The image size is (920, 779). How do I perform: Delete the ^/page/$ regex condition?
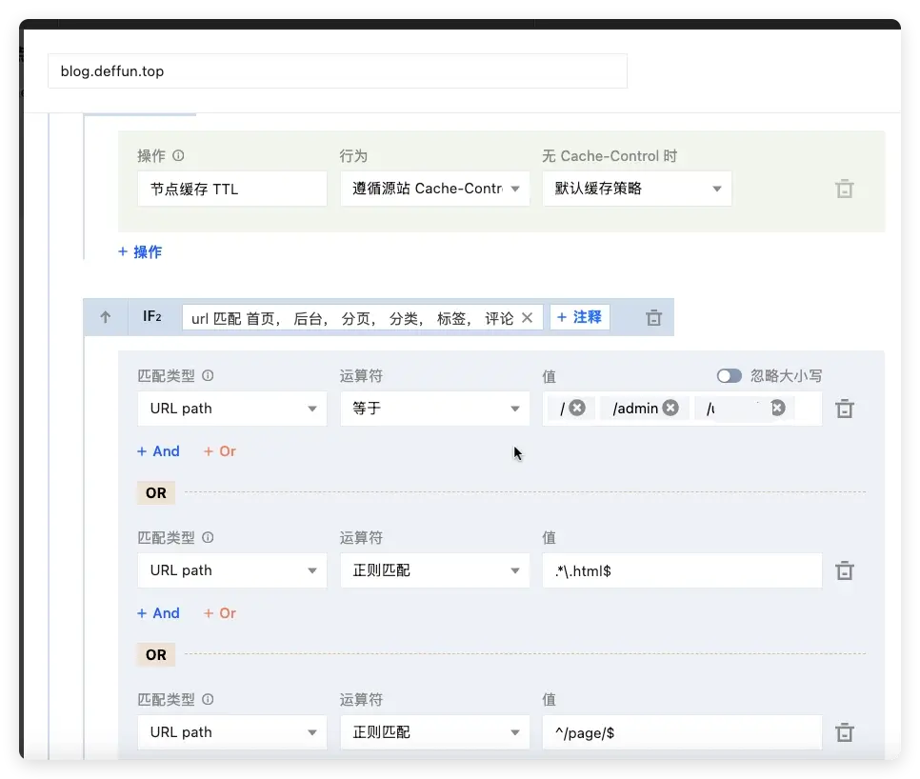(x=844, y=732)
